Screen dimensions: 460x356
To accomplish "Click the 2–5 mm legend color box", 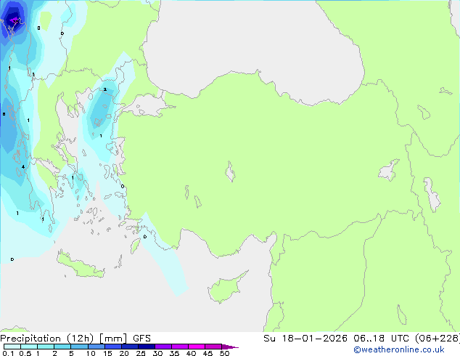I will 62,347.
